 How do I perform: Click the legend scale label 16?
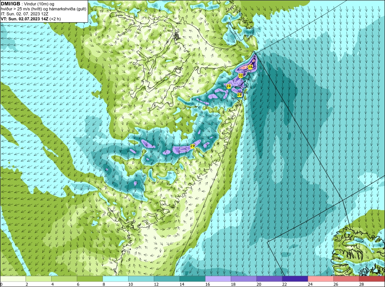coord(207,284)
